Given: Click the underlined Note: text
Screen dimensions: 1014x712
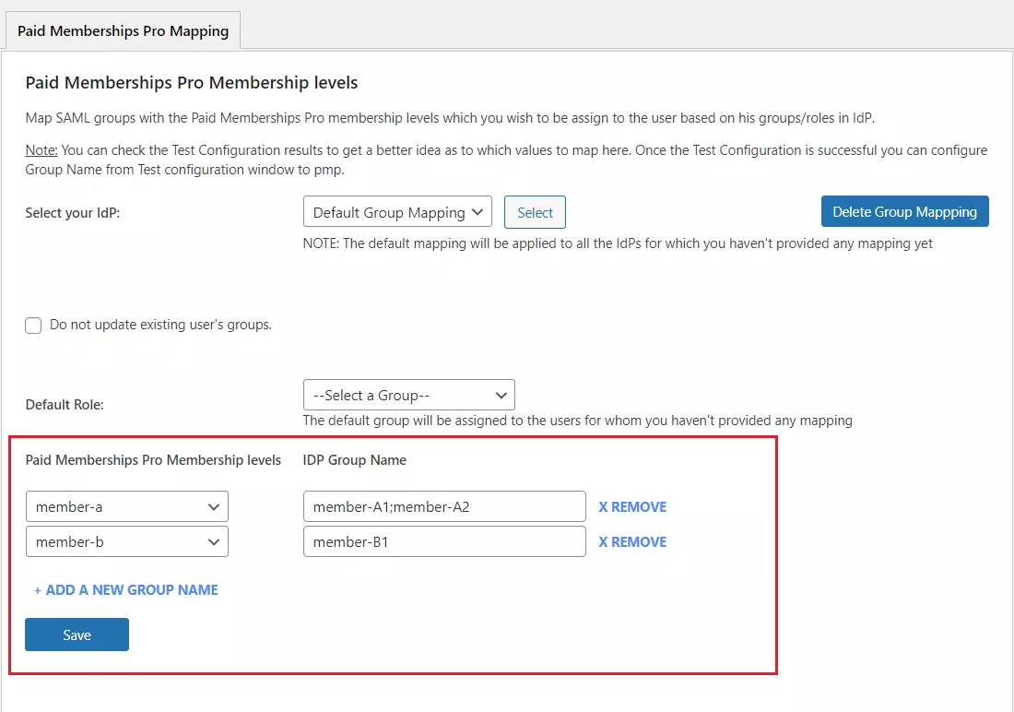Looking at the screenshot, I should click(x=41, y=150).
